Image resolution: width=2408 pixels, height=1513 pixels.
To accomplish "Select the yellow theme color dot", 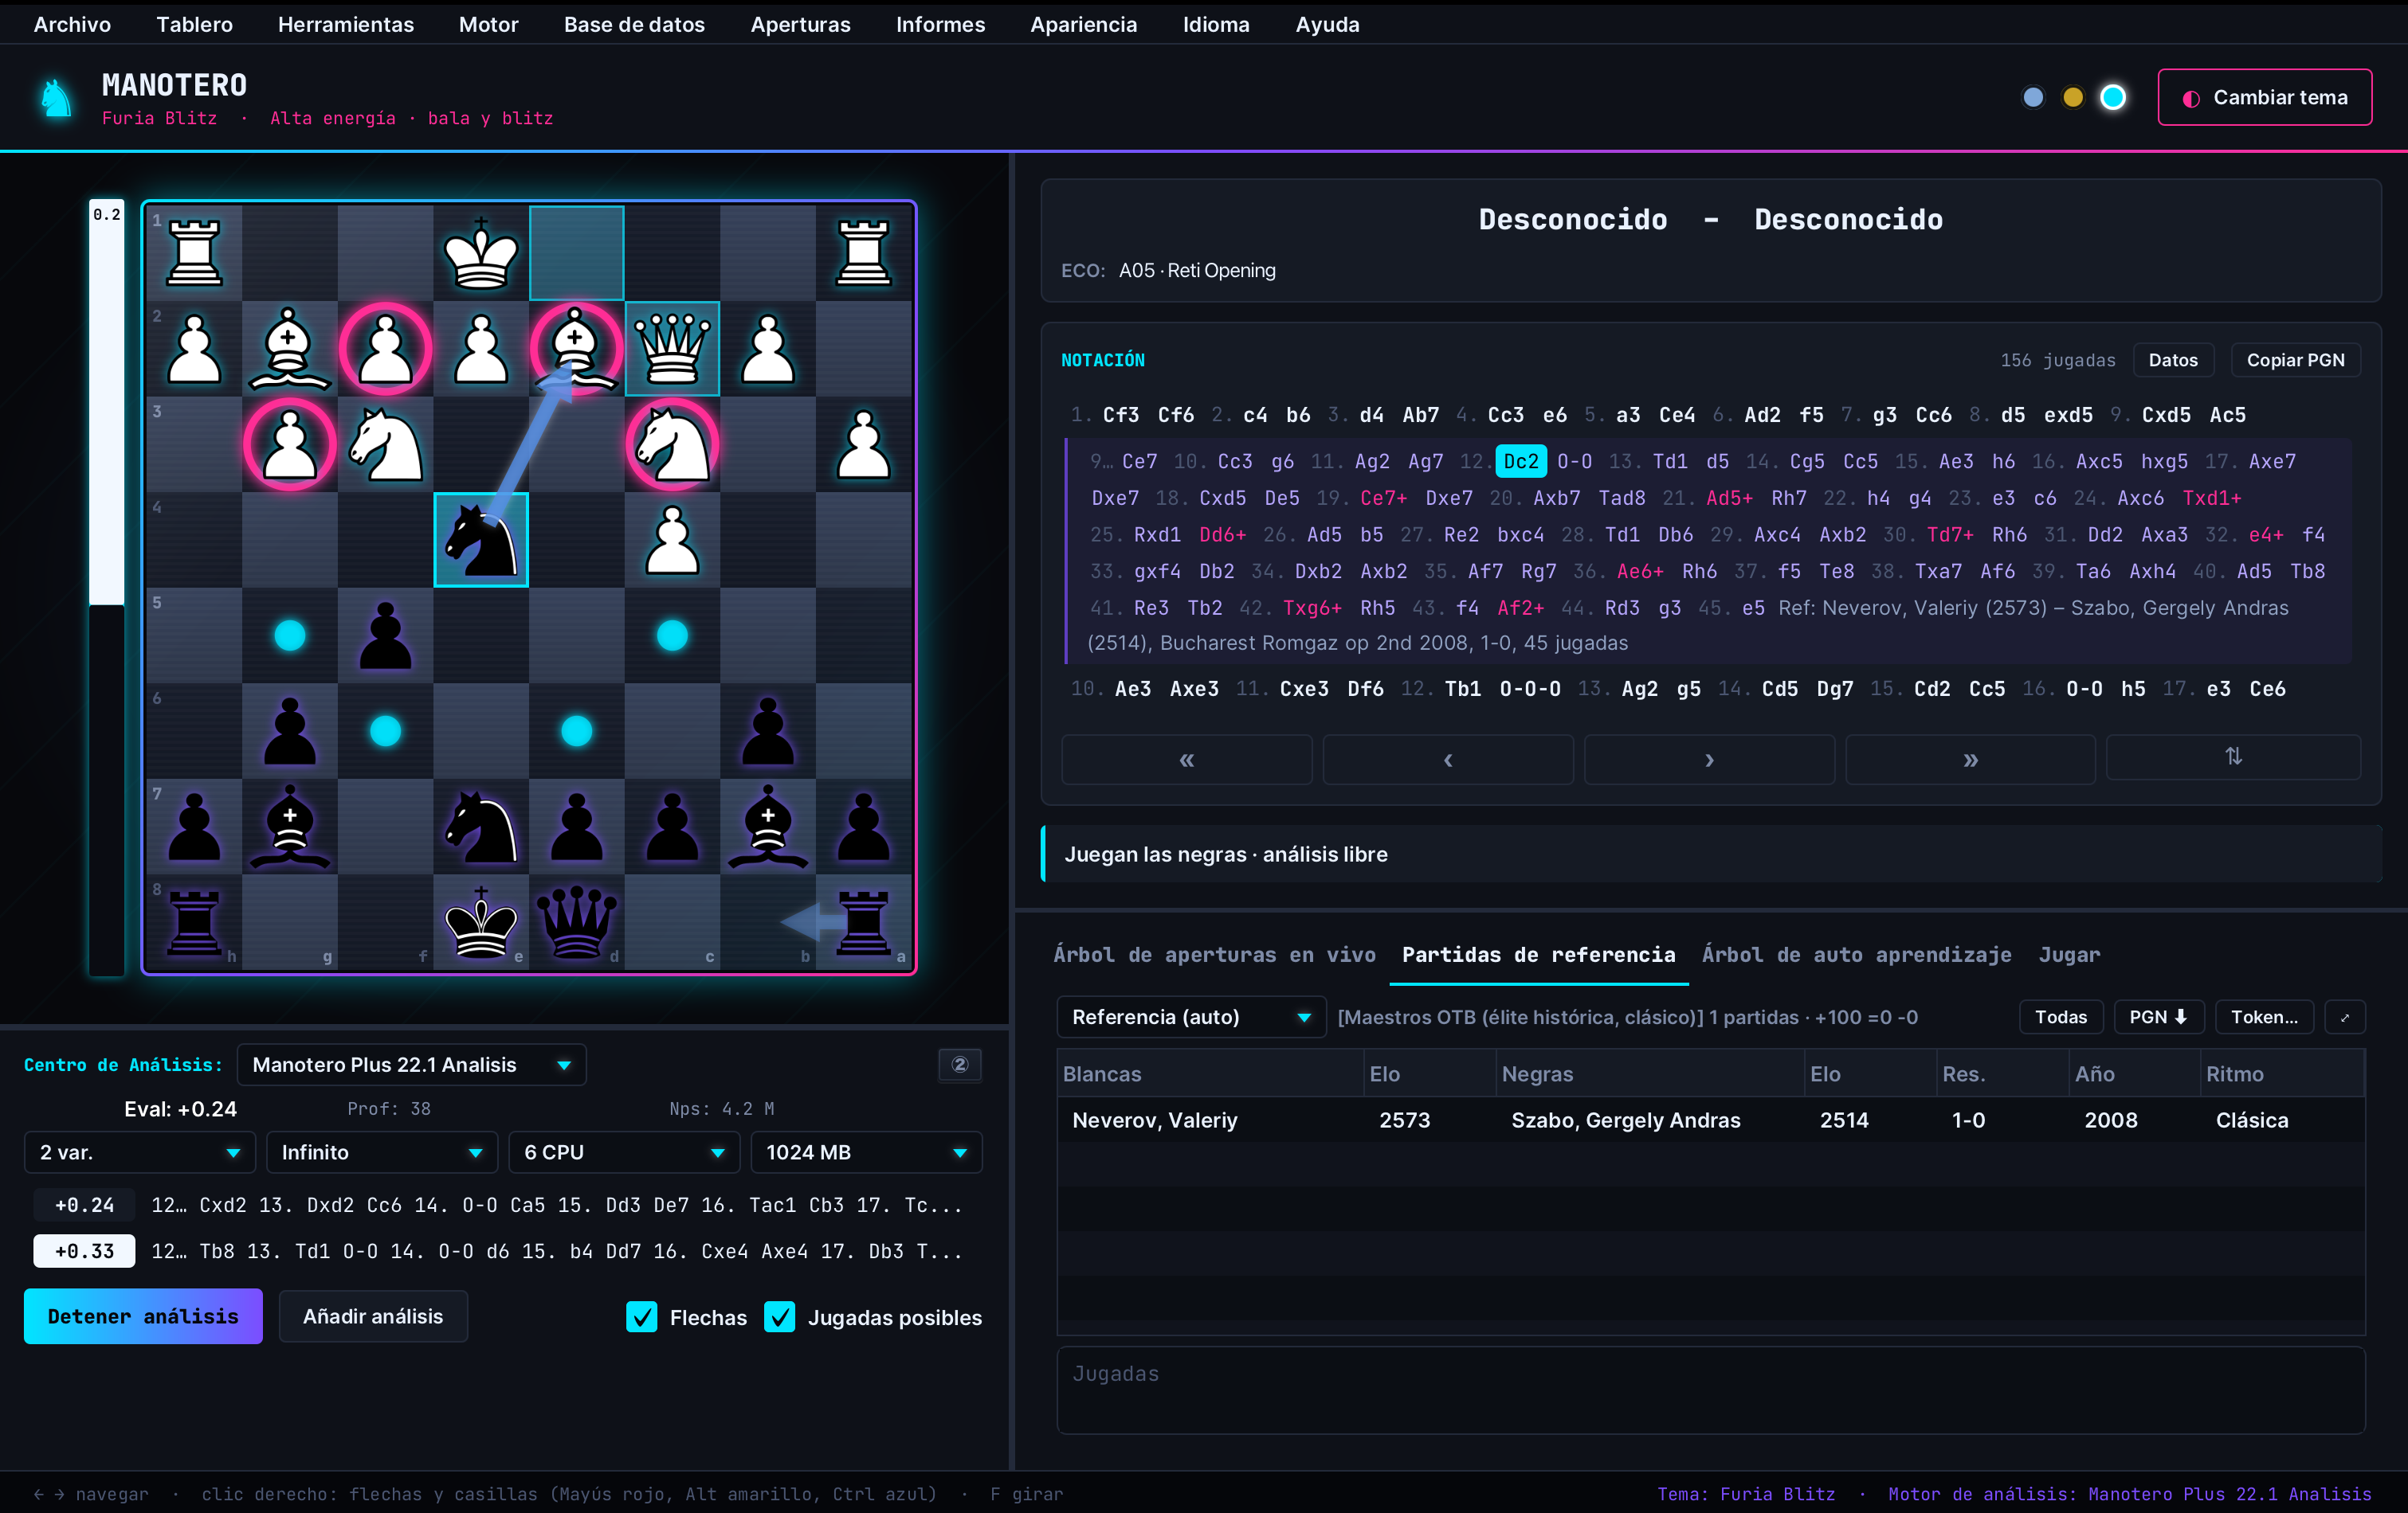I will [x=2073, y=97].
